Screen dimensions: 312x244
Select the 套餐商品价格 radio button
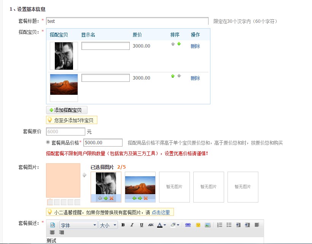pyautogui.click(x=48, y=142)
